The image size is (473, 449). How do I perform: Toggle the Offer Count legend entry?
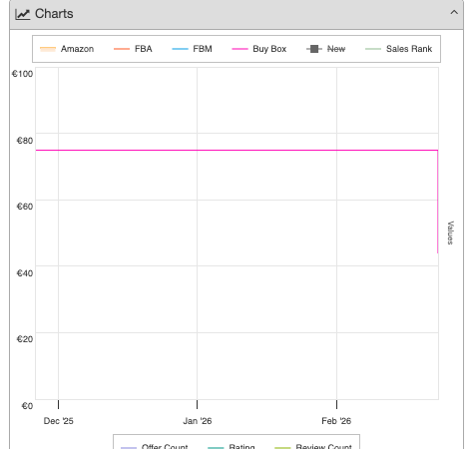click(x=155, y=446)
